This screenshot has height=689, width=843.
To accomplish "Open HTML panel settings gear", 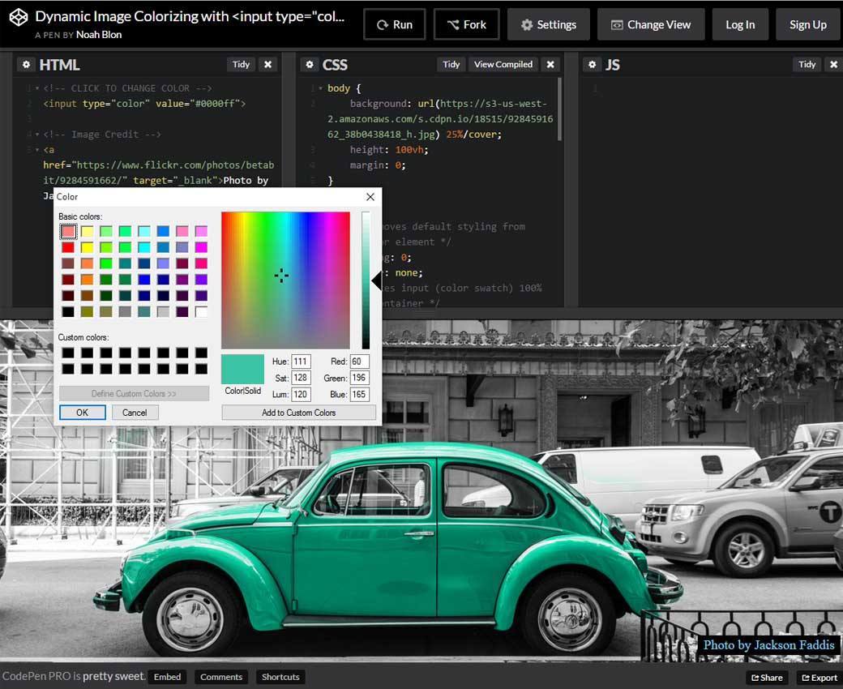I will point(26,65).
